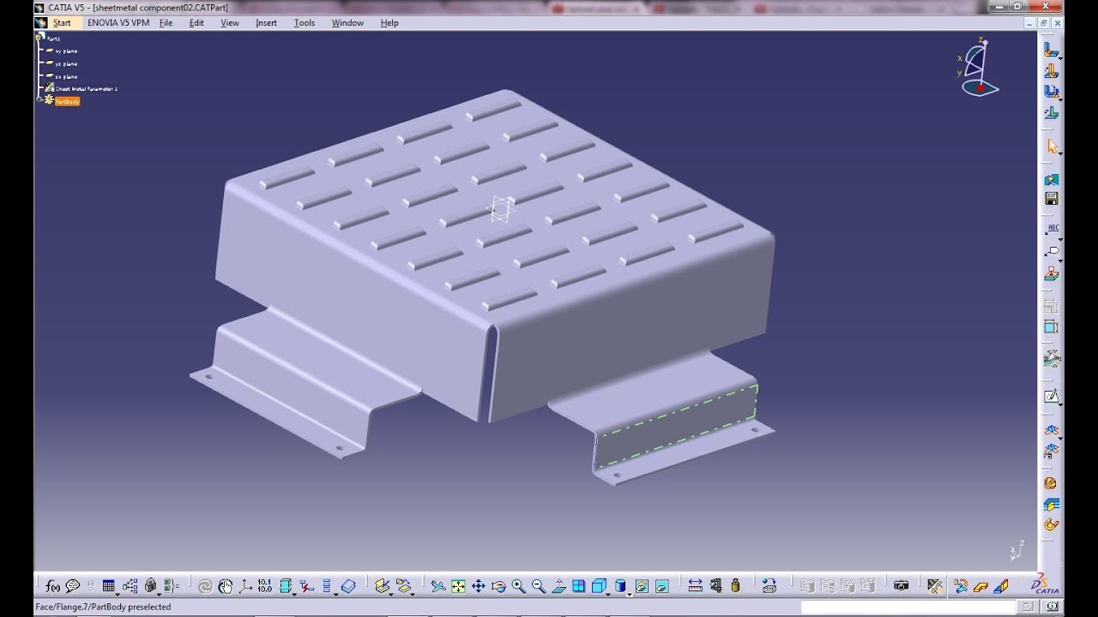Image resolution: width=1098 pixels, height=617 pixels.
Task: Activate the Formula editor f(x) icon
Action: (51, 586)
